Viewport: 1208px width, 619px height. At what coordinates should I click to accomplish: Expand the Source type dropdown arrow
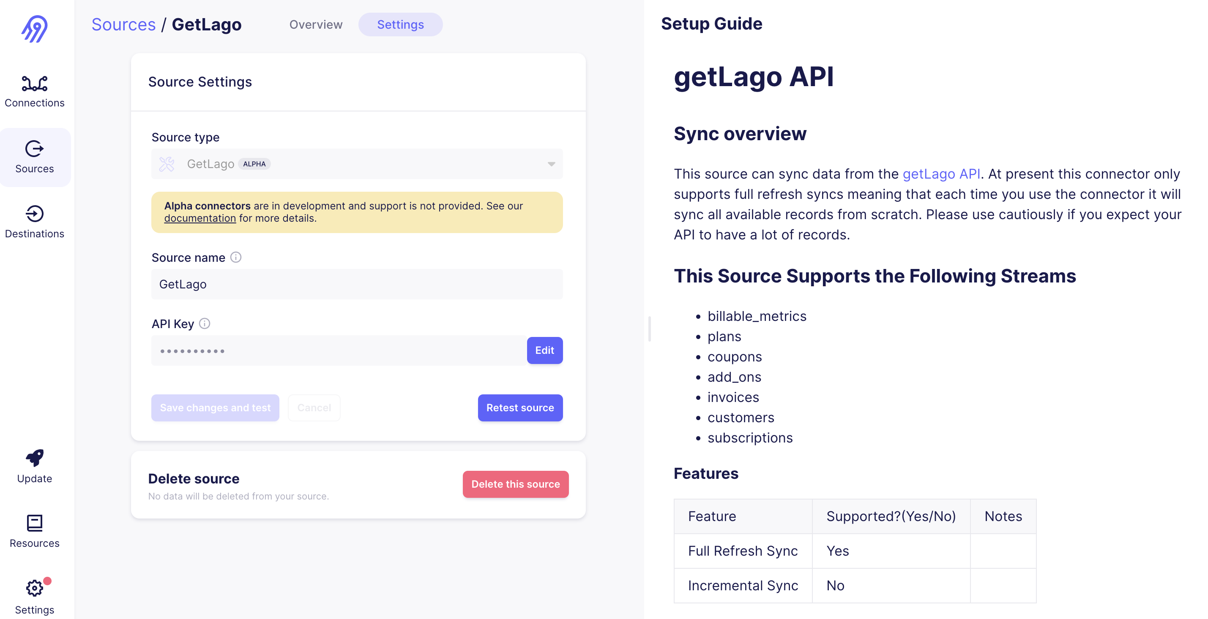click(x=552, y=164)
